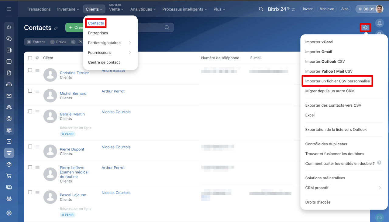Open the hamburger menu in top-left corner
The image size is (389, 222).
[x=9, y=9]
